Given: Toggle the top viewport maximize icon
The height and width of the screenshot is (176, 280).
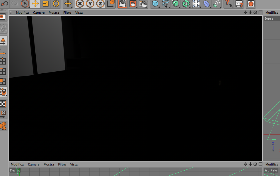Looking at the screenshot, I should pos(260,12).
